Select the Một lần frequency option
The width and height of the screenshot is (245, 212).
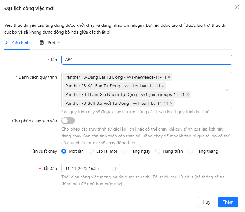coord(64,151)
